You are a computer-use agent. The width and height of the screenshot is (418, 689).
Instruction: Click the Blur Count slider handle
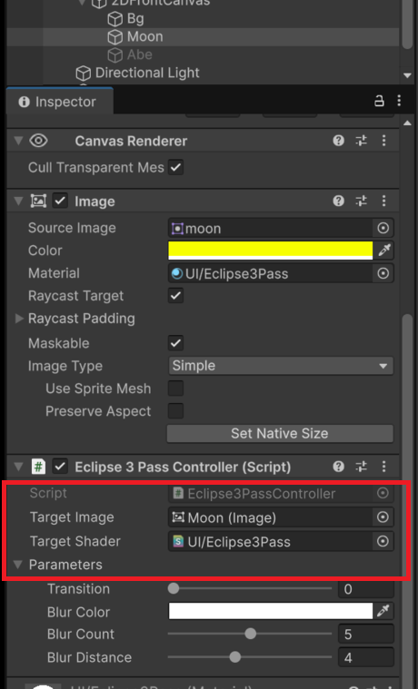coord(251,634)
